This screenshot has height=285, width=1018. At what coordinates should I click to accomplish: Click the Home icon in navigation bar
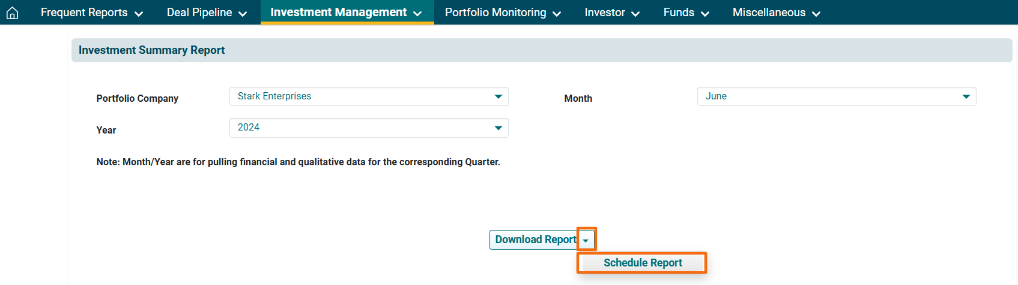(12, 13)
